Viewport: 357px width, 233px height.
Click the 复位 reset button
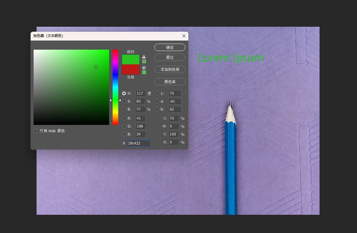[170, 57]
